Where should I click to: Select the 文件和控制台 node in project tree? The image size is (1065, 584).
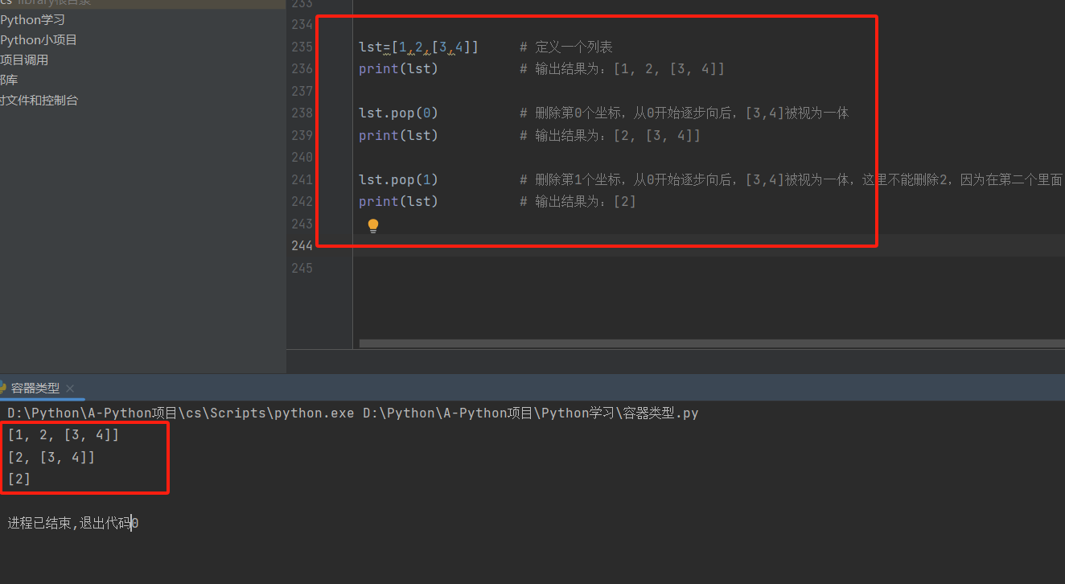pyautogui.click(x=39, y=101)
